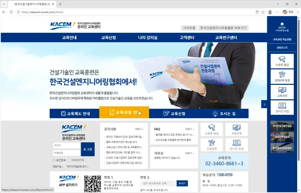This screenshot has width=301, height=193.
Task: Click the 사이트맵 button
Action: [x=189, y=28]
